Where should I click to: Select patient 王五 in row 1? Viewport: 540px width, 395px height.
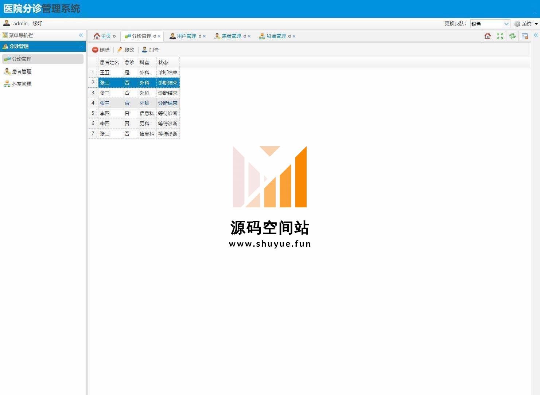110,73
